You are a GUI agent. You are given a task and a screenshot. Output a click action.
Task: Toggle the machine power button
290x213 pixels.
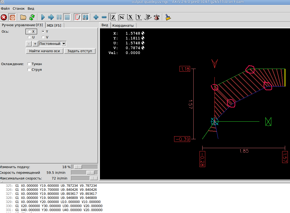point(12,18)
